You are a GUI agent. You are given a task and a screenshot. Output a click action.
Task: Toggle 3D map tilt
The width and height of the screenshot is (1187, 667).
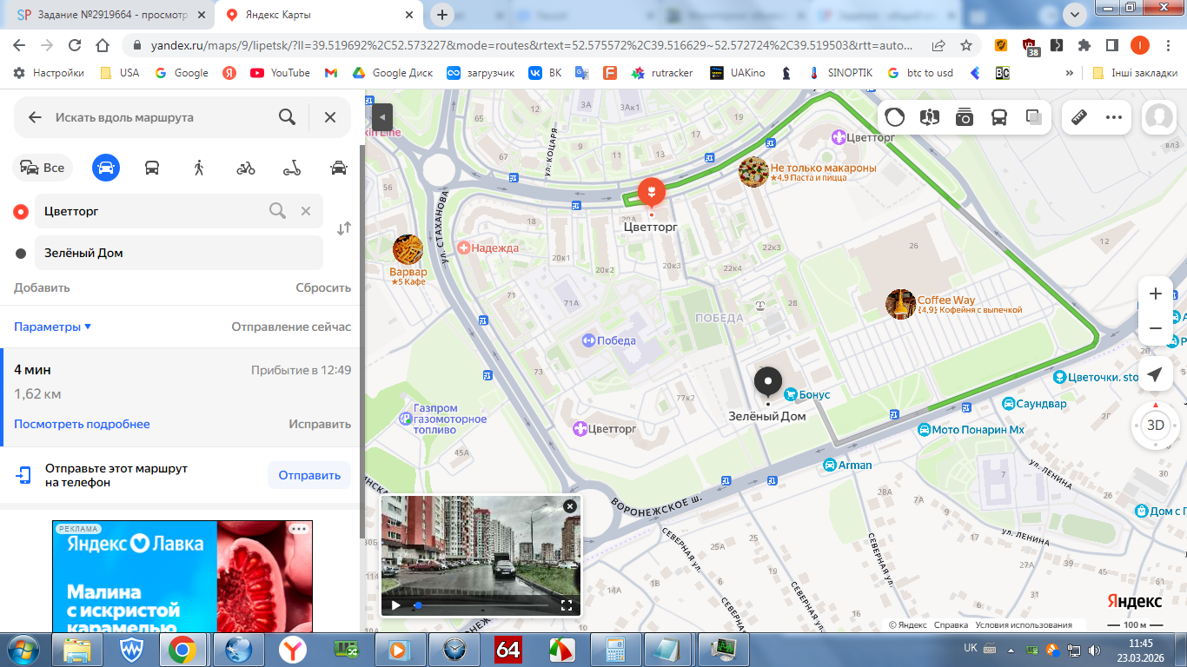coord(1155,426)
